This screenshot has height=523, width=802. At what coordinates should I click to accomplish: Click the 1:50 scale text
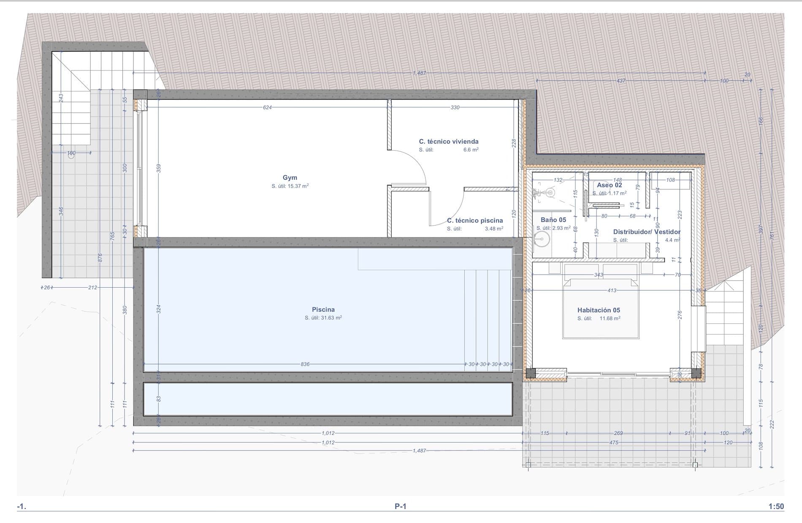coord(776,507)
